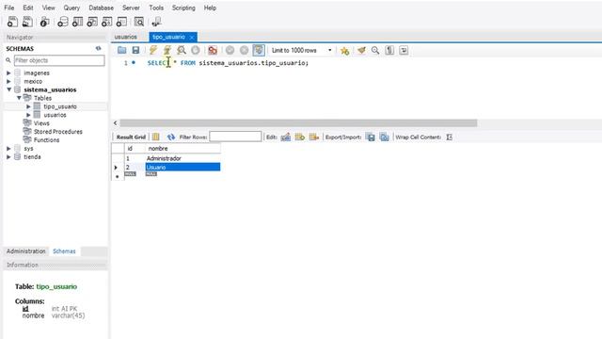Image resolution: width=602 pixels, height=339 pixels.
Task: Run EXPLAIN on the current statement
Action: (182, 50)
